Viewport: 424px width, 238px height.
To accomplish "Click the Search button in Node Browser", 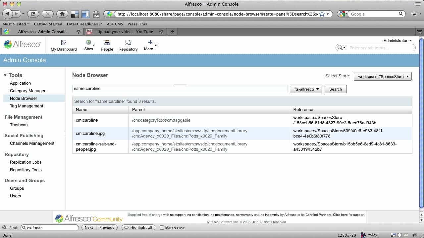I will 336,89.
